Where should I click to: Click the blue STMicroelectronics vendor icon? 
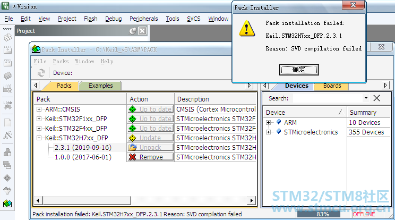279,132
